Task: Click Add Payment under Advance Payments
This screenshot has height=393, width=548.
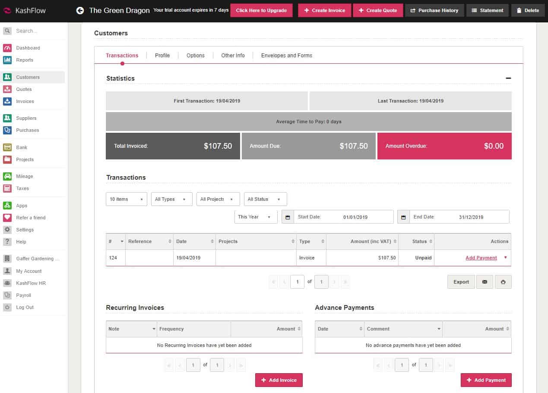Action: (x=486, y=380)
